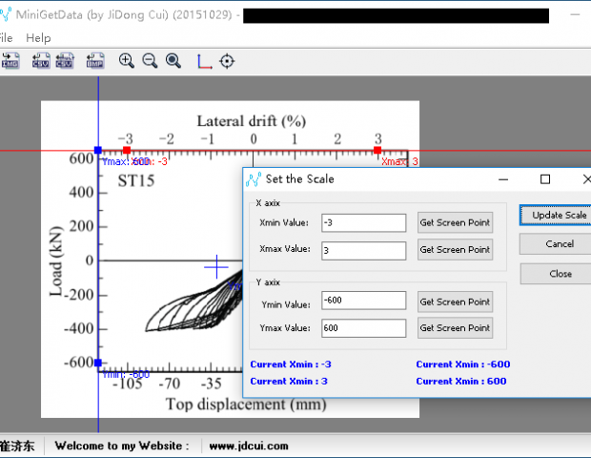Select the Ymin Value field showing -600
This screenshot has width=591, height=458.
pyautogui.click(x=363, y=302)
